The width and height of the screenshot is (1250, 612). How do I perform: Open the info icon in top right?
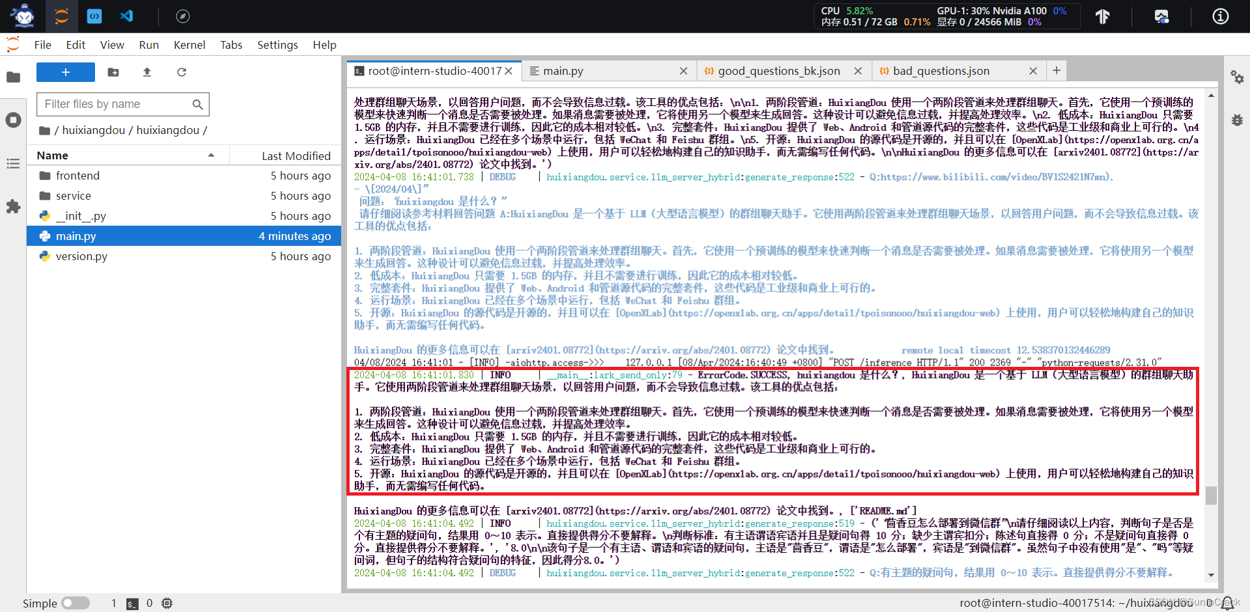(x=1221, y=16)
